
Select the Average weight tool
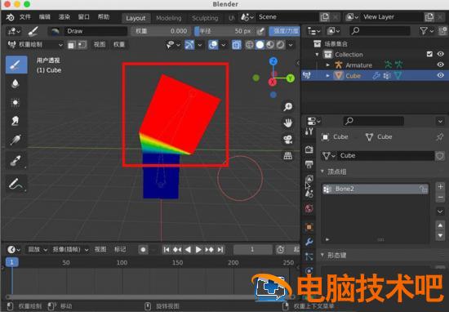tap(16, 102)
